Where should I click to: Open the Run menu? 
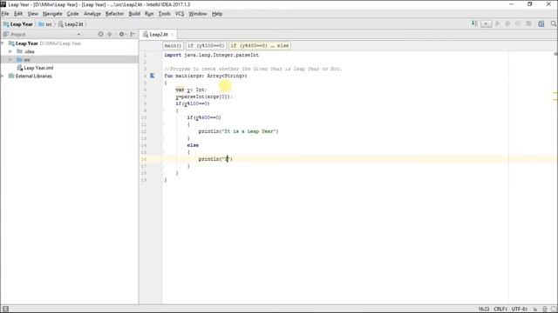point(149,14)
